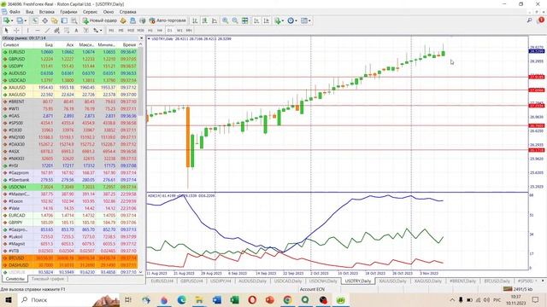
Task: Open the red notification alert icon
Action: [541, 20]
